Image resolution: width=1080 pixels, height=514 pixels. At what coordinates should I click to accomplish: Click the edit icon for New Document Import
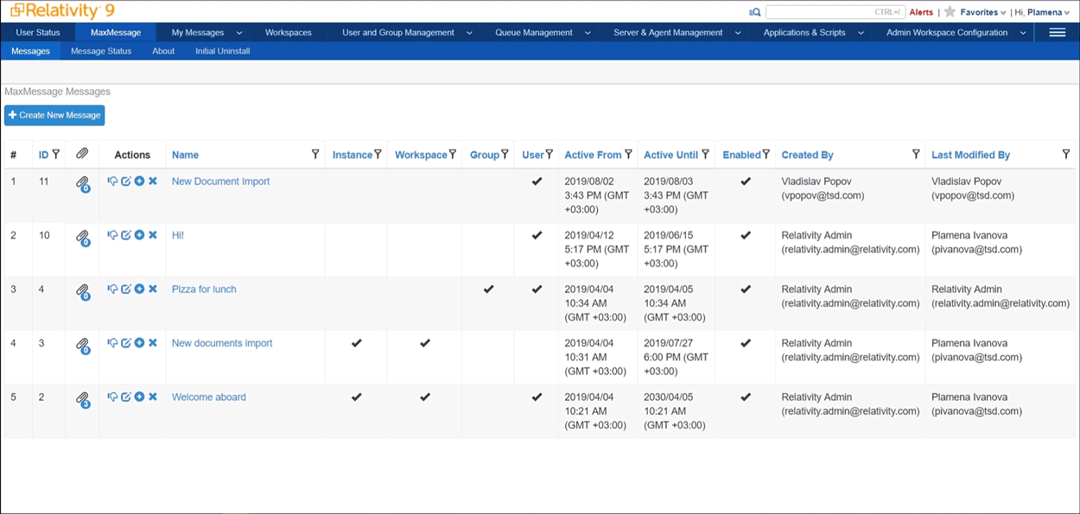[126, 181]
